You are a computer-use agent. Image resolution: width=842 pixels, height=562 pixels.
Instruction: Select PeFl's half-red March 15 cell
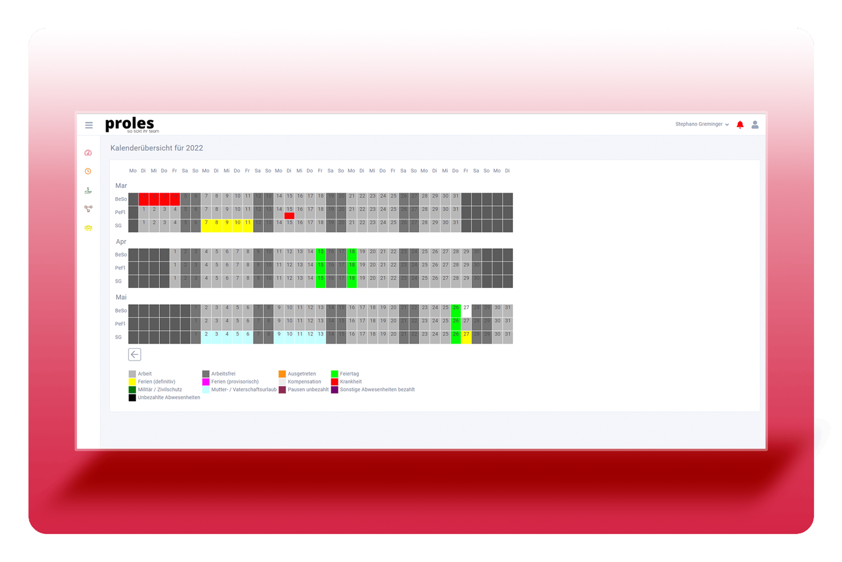(290, 212)
